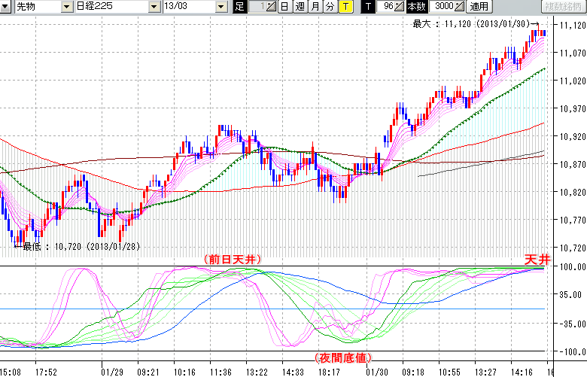Switch to 週 weekly timeframe

pyautogui.click(x=300, y=7)
